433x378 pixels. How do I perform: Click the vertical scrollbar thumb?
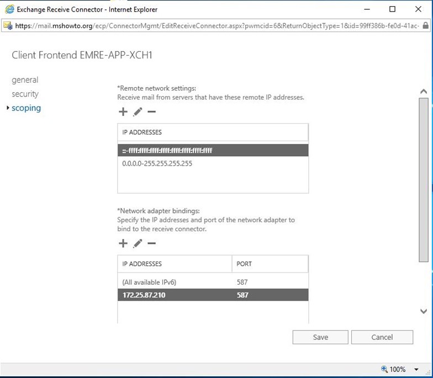[424, 180]
